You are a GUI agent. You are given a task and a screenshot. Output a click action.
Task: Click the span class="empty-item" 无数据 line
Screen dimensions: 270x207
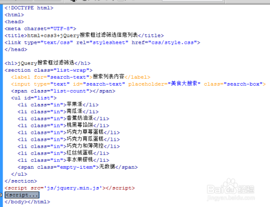point(78,167)
